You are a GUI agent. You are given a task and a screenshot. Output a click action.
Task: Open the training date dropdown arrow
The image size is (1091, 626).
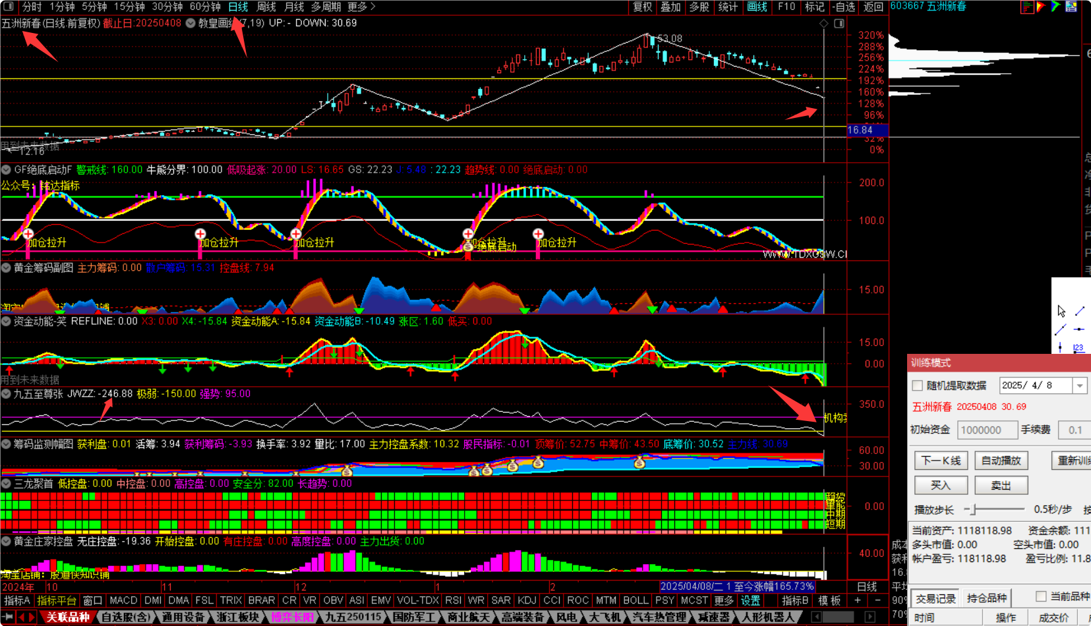[x=1079, y=385]
